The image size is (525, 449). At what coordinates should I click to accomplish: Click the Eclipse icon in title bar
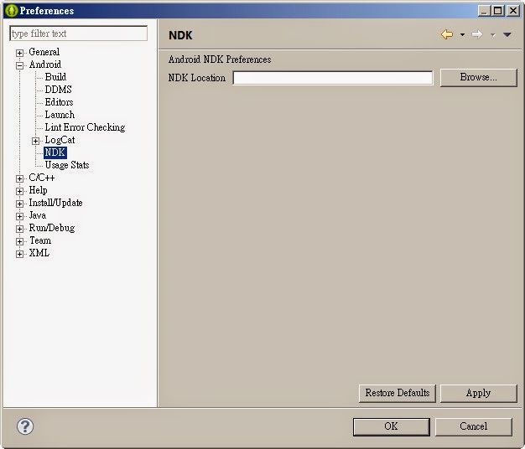12,11
